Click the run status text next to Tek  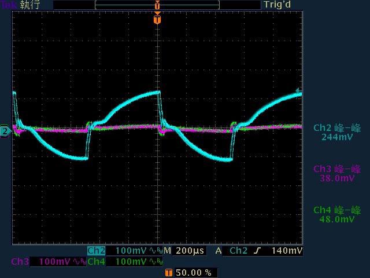click(x=30, y=5)
